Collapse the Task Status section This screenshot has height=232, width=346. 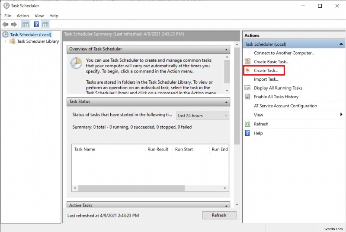pos(226,102)
